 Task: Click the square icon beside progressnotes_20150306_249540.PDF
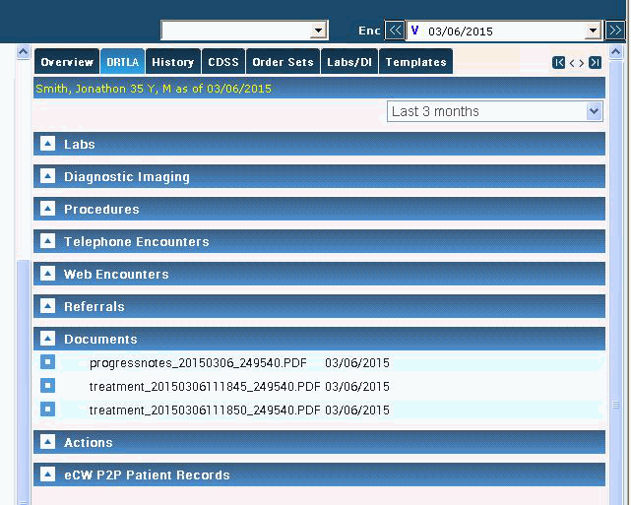tap(47, 362)
